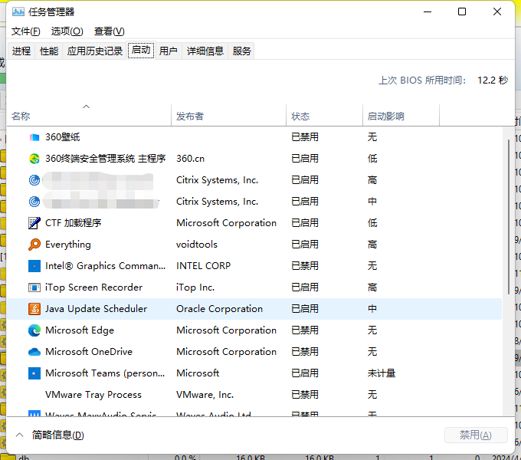Switch to the 用户 tab
521x460 pixels.
(168, 51)
